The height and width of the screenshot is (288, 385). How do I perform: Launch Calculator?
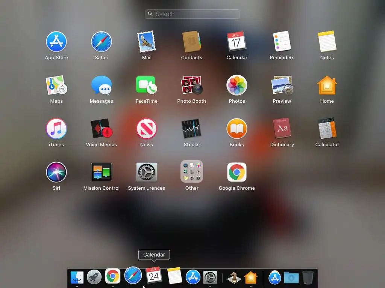(327, 128)
